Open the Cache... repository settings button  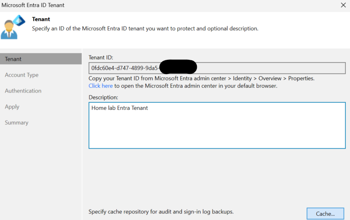tap(325, 213)
